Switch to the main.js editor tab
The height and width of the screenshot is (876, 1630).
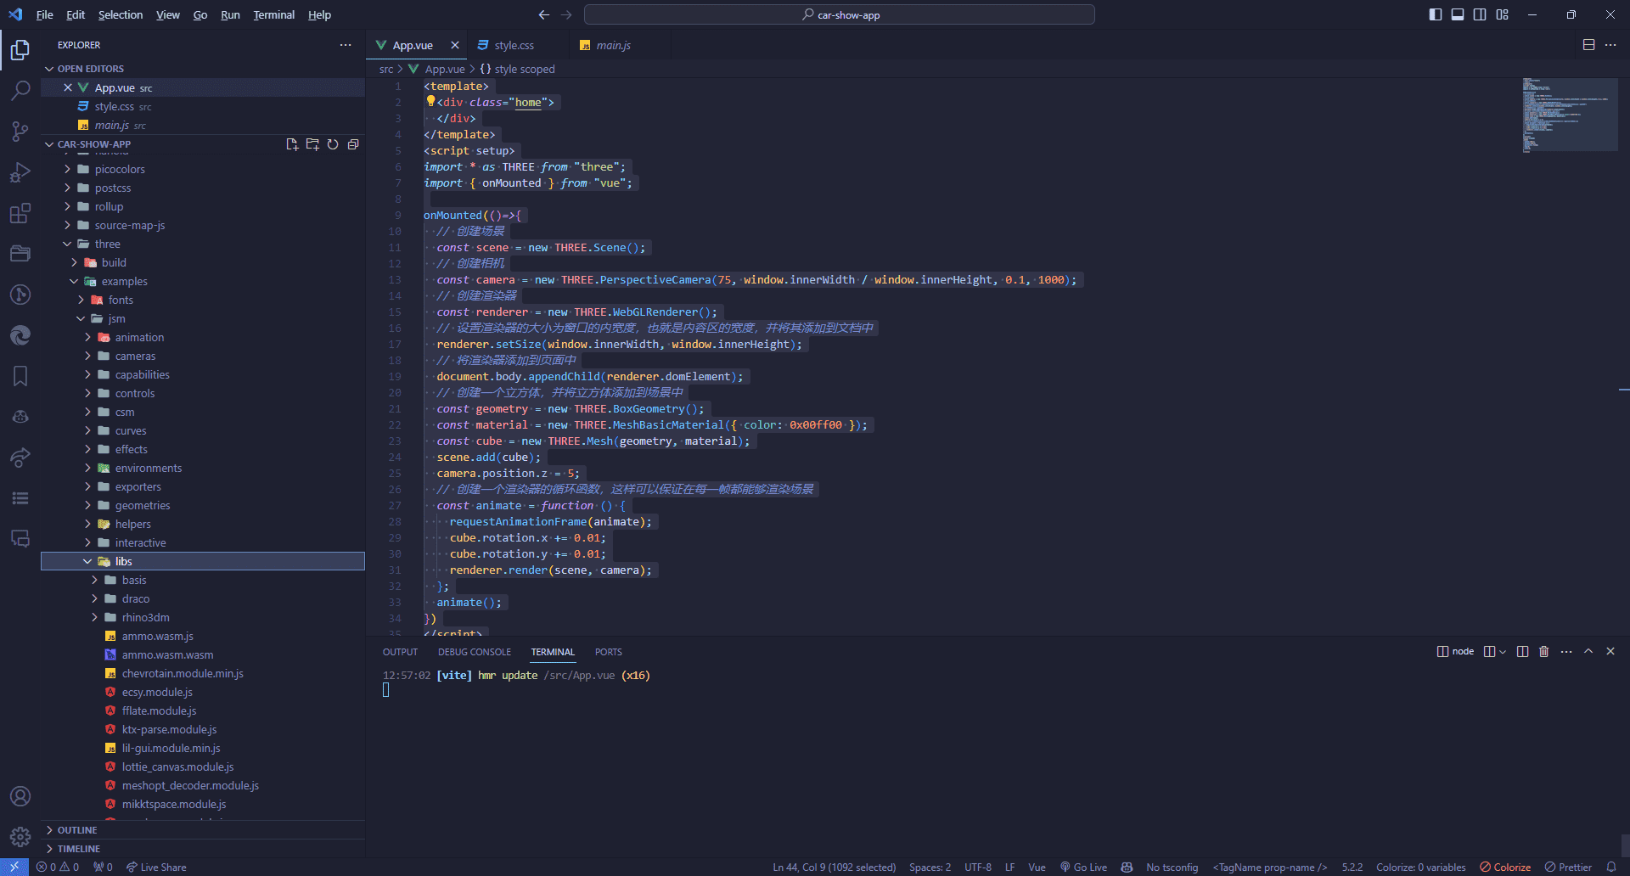[x=613, y=45]
